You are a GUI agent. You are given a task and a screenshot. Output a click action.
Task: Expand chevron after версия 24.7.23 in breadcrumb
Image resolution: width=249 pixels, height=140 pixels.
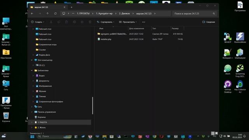155,14
